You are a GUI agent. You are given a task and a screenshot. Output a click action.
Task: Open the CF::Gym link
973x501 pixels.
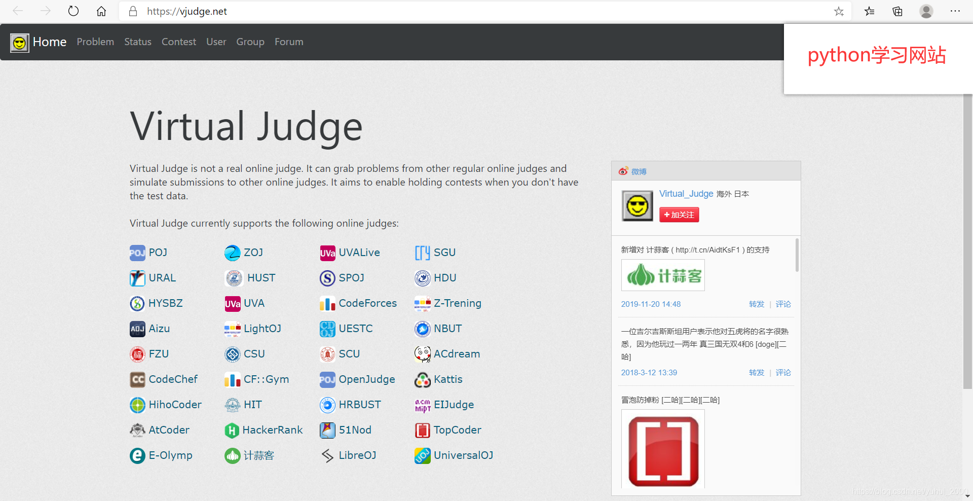click(x=266, y=379)
